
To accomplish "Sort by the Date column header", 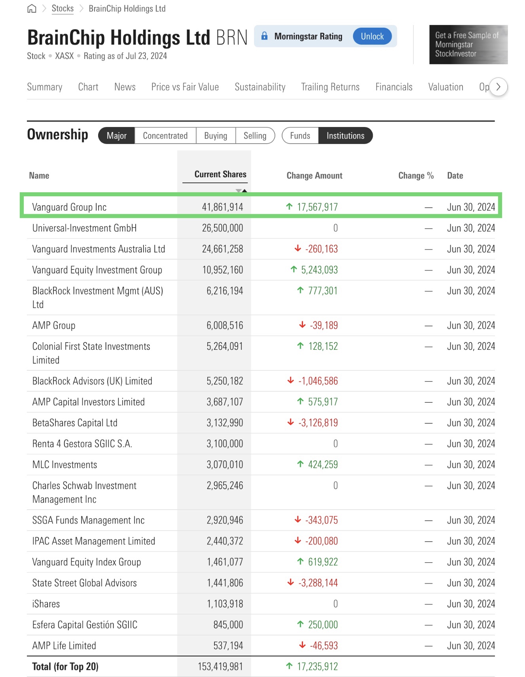I will tap(455, 176).
